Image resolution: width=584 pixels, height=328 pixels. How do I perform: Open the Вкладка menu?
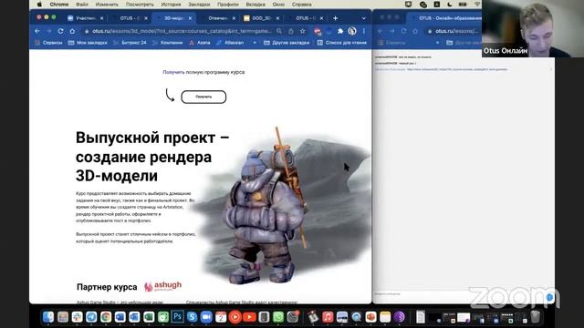[x=255, y=5]
